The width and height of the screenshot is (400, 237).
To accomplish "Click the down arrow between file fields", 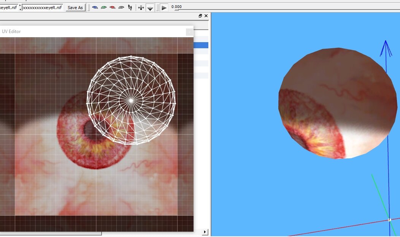I will click(x=20, y=9).
